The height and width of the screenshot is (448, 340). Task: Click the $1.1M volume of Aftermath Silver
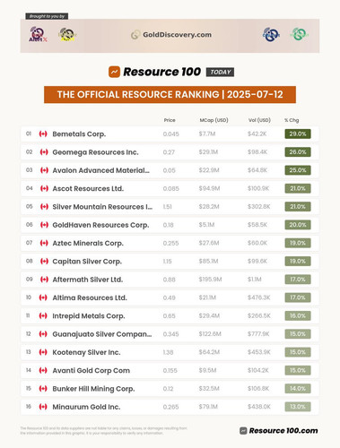pyautogui.click(x=255, y=280)
